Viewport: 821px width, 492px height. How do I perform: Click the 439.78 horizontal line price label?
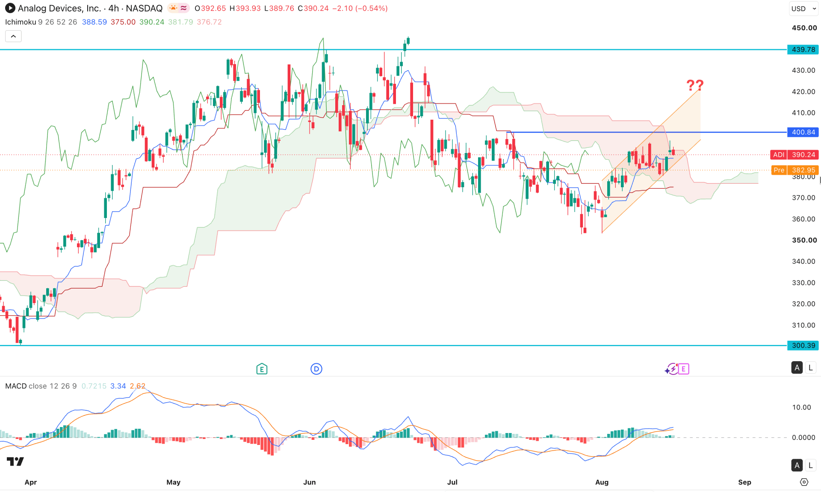(803, 50)
